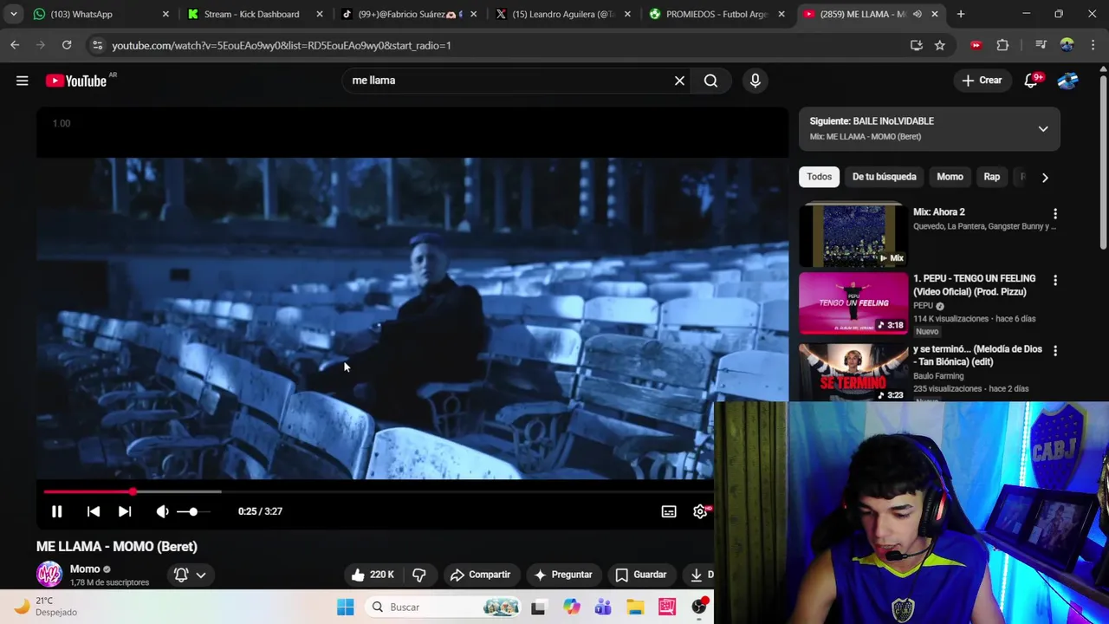Collapse the Siguiente mix playlist panel
Image resolution: width=1109 pixels, height=624 pixels.
point(1043,129)
